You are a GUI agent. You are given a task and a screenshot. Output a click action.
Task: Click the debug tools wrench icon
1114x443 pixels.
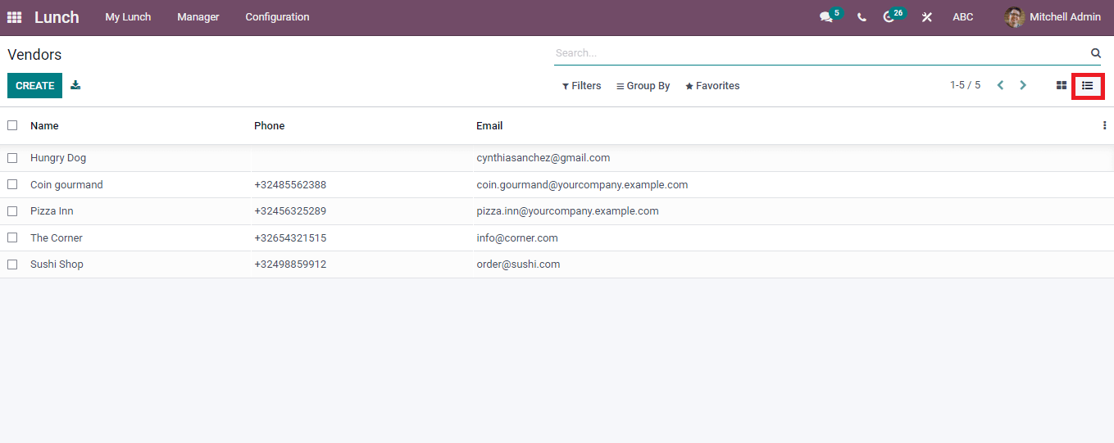(x=927, y=17)
